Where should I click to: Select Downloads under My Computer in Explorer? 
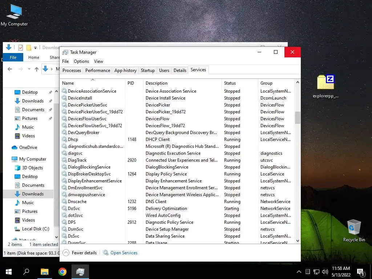coord(33,194)
